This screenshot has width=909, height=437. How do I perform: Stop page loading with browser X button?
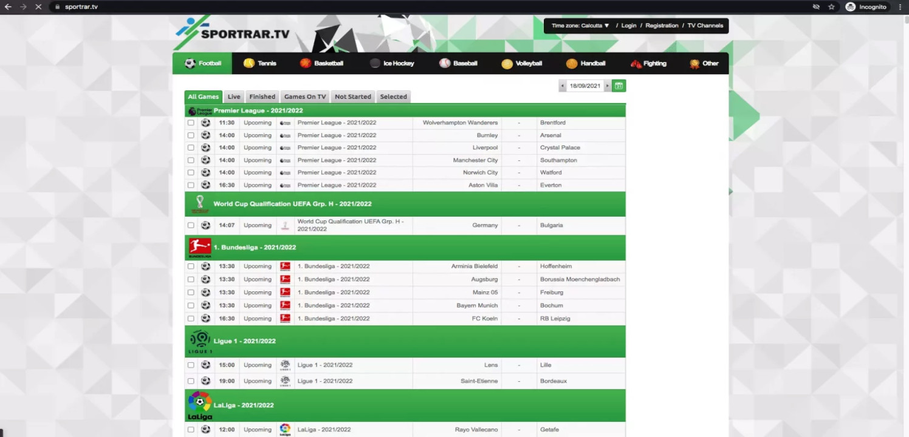click(x=38, y=7)
